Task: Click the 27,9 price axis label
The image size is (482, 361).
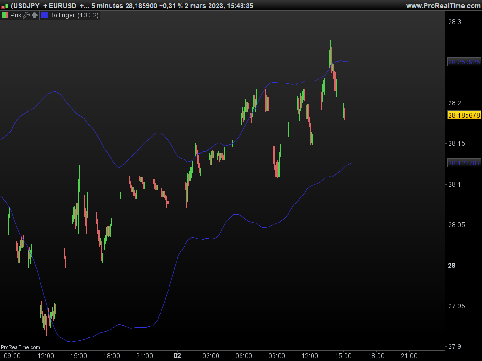Action: [x=455, y=346]
